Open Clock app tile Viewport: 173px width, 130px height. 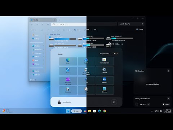(x=86, y=90)
